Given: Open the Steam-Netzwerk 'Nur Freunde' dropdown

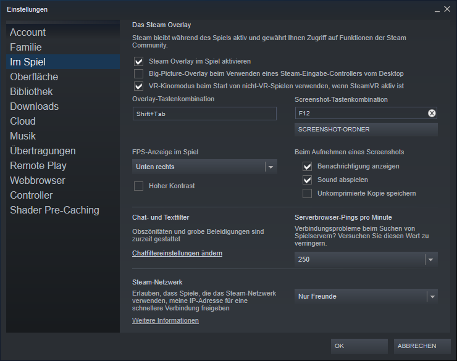Looking at the screenshot, I should click(366, 296).
